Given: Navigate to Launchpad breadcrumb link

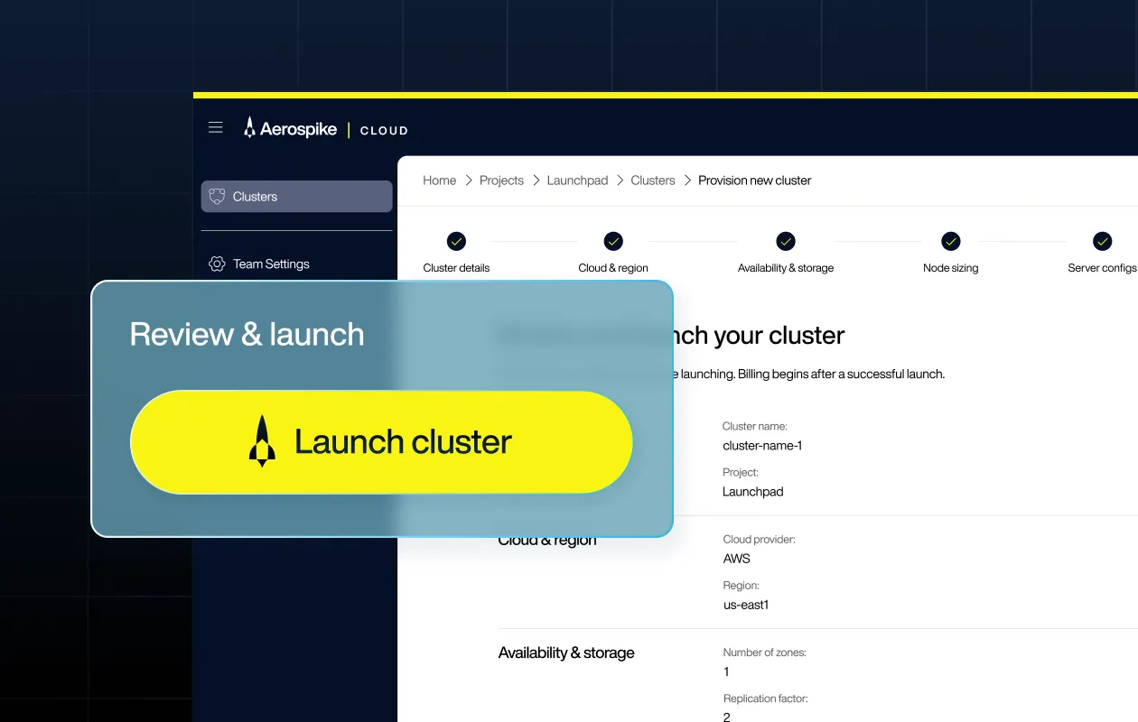Looking at the screenshot, I should [x=577, y=180].
